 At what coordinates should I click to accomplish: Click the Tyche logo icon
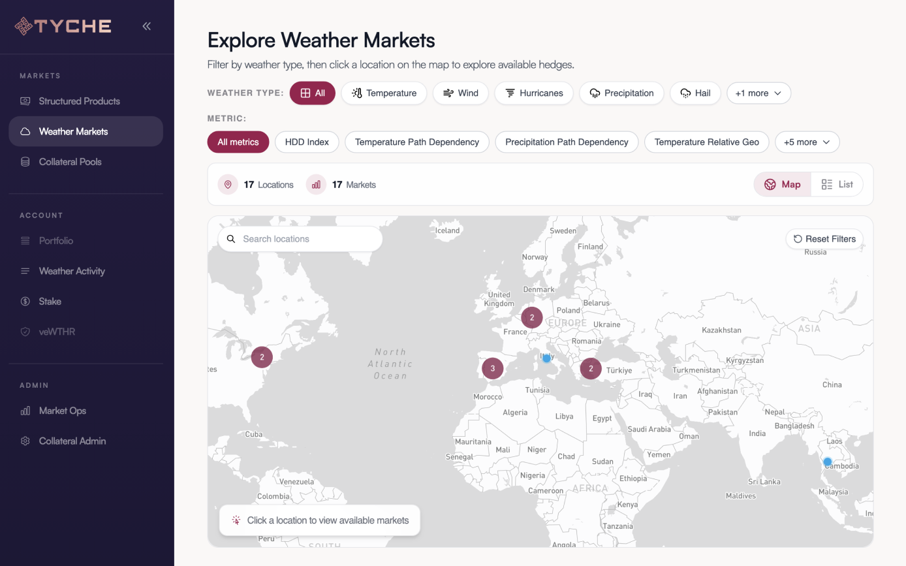[23, 26]
